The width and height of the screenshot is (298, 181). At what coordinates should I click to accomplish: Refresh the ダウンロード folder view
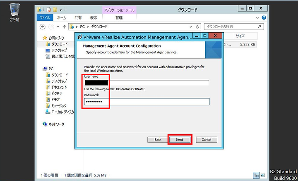[x=197, y=27]
